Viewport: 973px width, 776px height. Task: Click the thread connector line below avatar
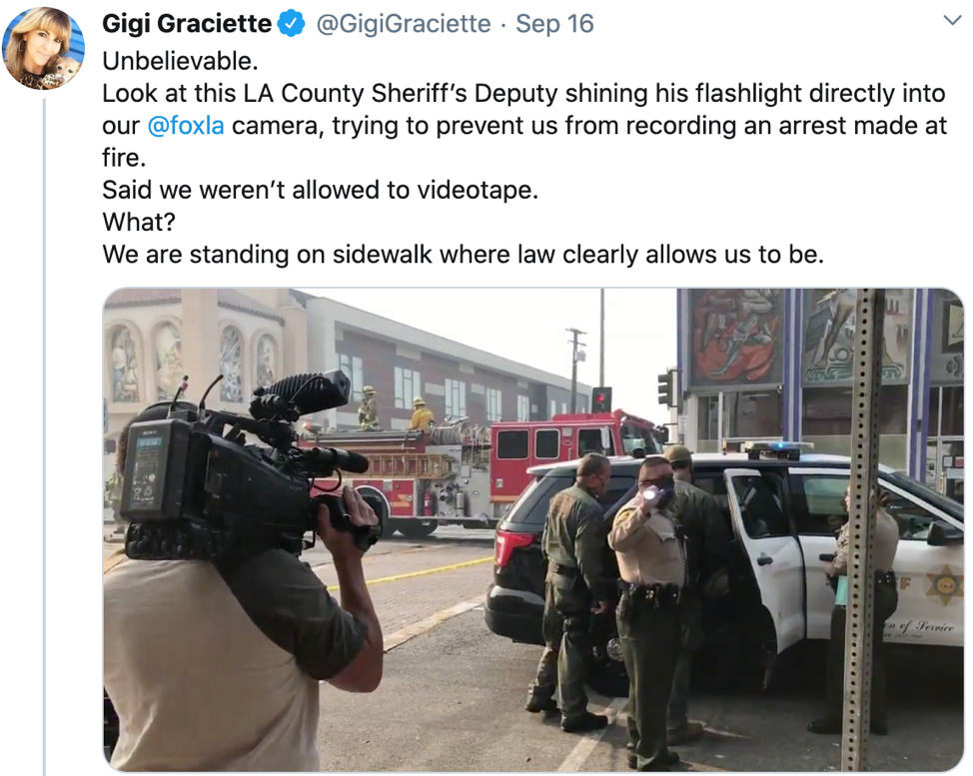pyautogui.click(x=45, y=436)
